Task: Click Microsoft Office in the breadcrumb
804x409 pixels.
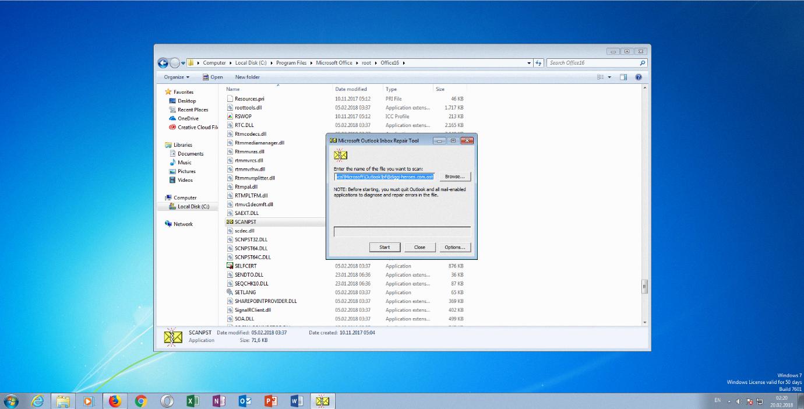Action: point(334,63)
